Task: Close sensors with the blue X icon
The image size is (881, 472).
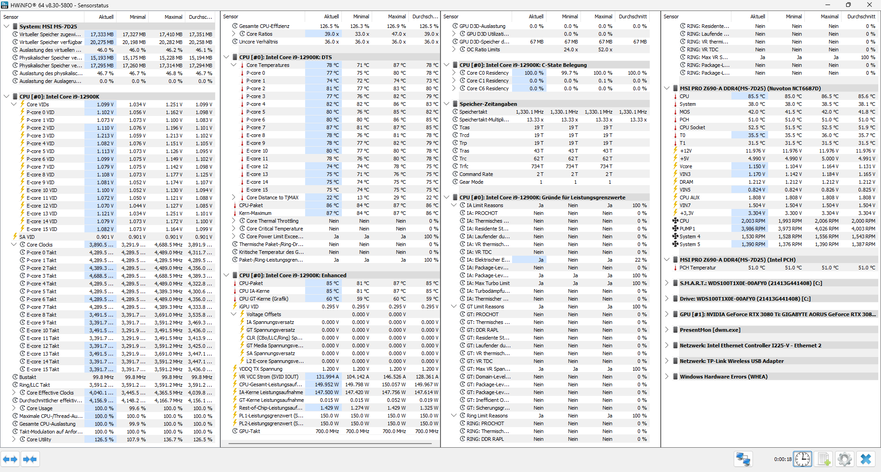Action: point(866,459)
